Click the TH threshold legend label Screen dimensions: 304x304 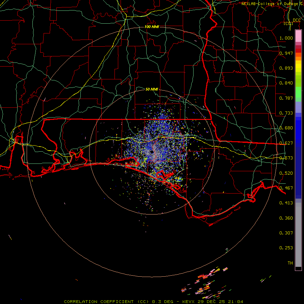(x=290, y=263)
